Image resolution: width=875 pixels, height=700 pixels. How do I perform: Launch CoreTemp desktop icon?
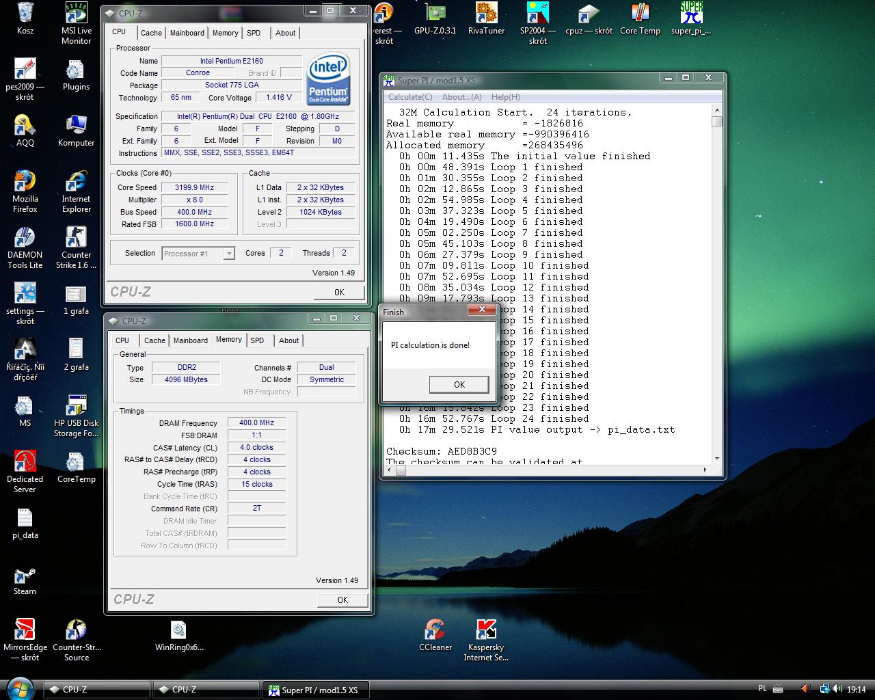pos(77,467)
